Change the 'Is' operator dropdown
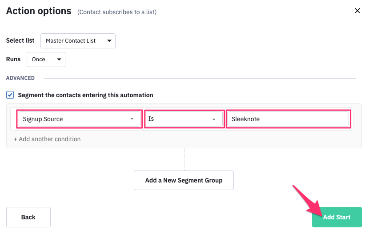This screenshot has height=234, width=369. [183, 119]
